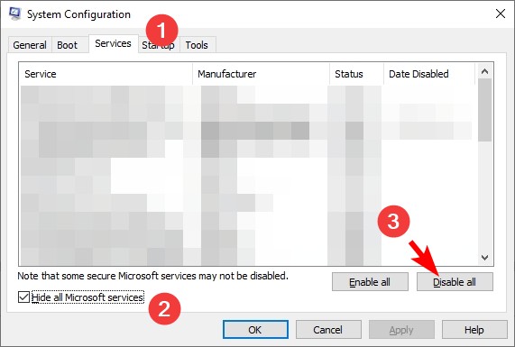This screenshot has height=347, width=515.
Task: Click the Enable all button
Action: (x=370, y=282)
